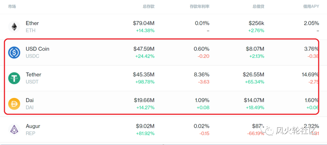Click the blue USD Coin icon
This screenshot has height=145, width=327.
pyautogui.click(x=14, y=52)
